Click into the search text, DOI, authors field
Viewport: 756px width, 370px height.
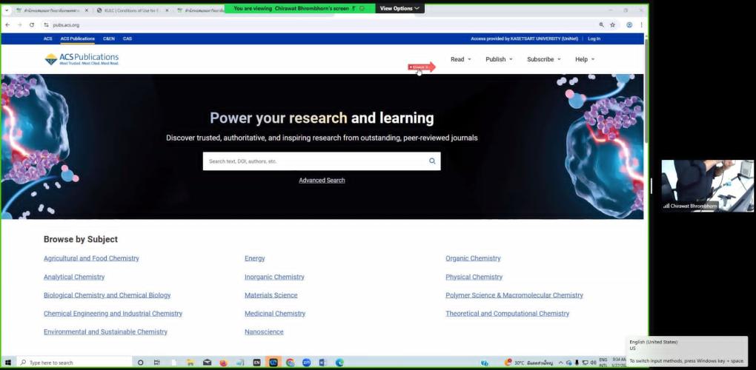pos(311,161)
